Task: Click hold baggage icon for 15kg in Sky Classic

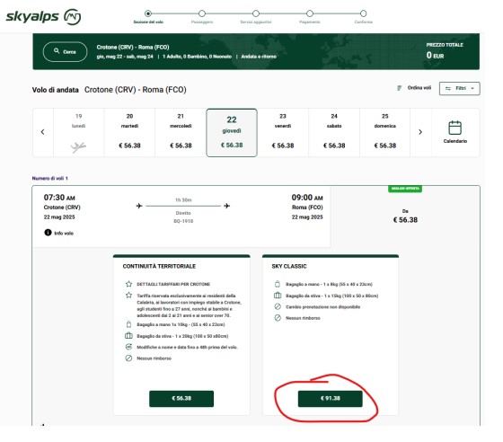Action: [278, 296]
